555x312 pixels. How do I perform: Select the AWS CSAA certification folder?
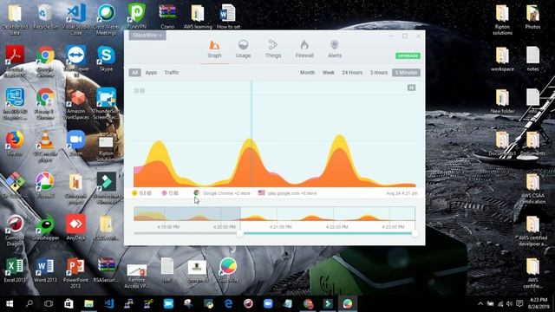point(532,188)
